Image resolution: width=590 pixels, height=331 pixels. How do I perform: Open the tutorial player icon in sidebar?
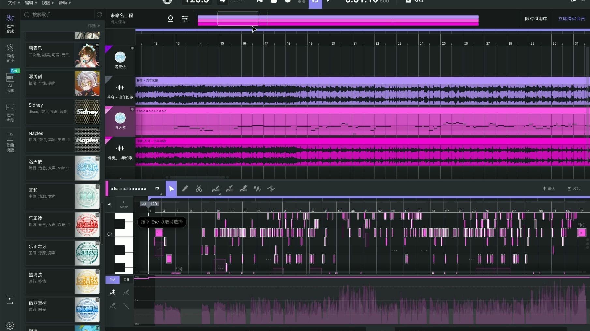[10, 300]
